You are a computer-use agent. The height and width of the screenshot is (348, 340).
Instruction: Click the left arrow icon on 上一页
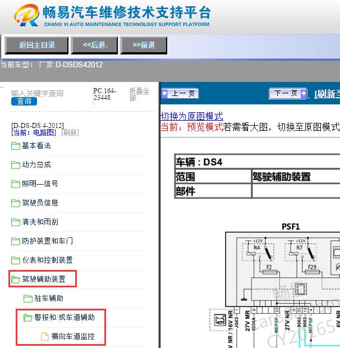tap(164, 93)
